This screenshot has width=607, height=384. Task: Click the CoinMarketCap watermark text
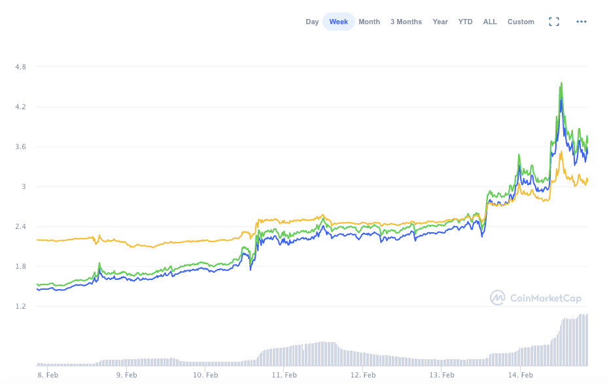(x=546, y=299)
